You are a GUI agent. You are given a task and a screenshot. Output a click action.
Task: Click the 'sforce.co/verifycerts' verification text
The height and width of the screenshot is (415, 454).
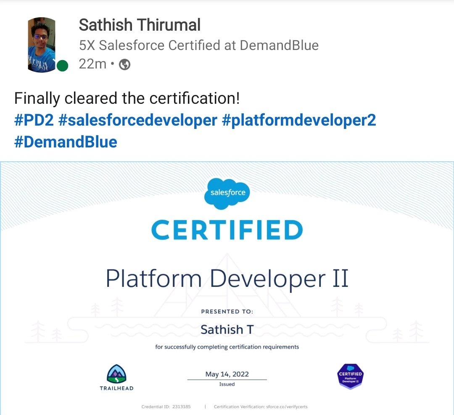click(x=287, y=407)
